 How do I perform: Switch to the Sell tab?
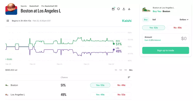[x=154, y=19]
